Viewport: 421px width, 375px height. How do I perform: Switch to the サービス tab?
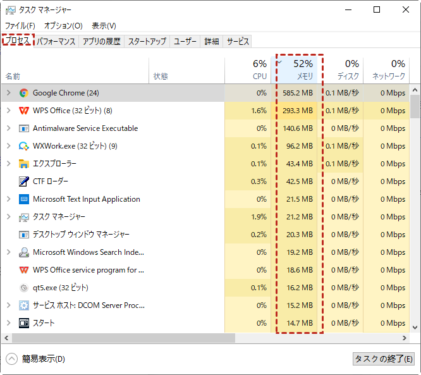(238, 41)
